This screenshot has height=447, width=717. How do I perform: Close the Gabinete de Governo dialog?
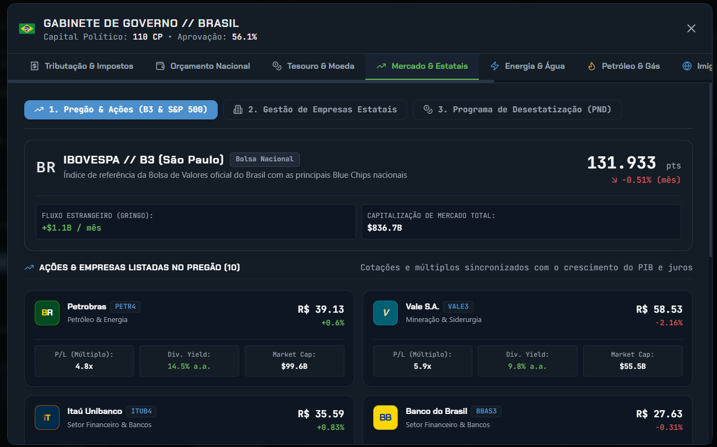tap(691, 29)
